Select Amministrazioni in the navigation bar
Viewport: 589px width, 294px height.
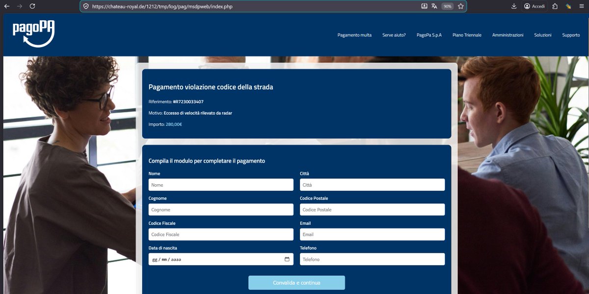(507, 35)
